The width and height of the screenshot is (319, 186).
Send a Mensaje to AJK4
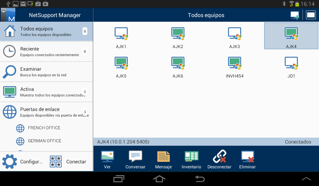click(163, 159)
